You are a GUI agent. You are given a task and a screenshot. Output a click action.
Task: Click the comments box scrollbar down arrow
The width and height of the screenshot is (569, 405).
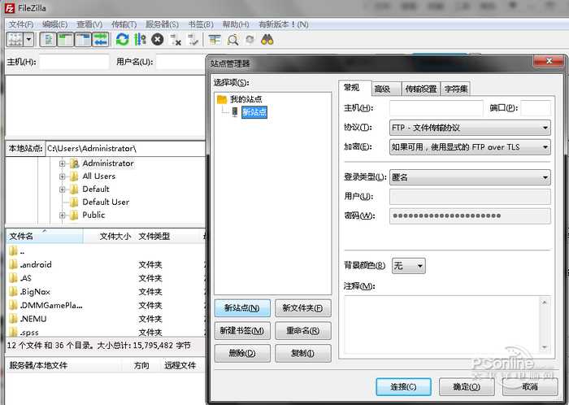click(x=545, y=347)
